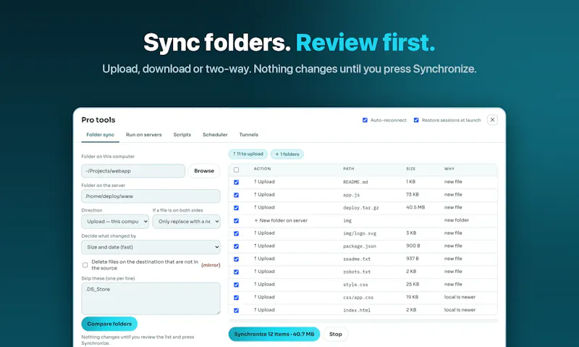
Task: Uncheck the img new folder row checkbox
Action: coord(237,221)
